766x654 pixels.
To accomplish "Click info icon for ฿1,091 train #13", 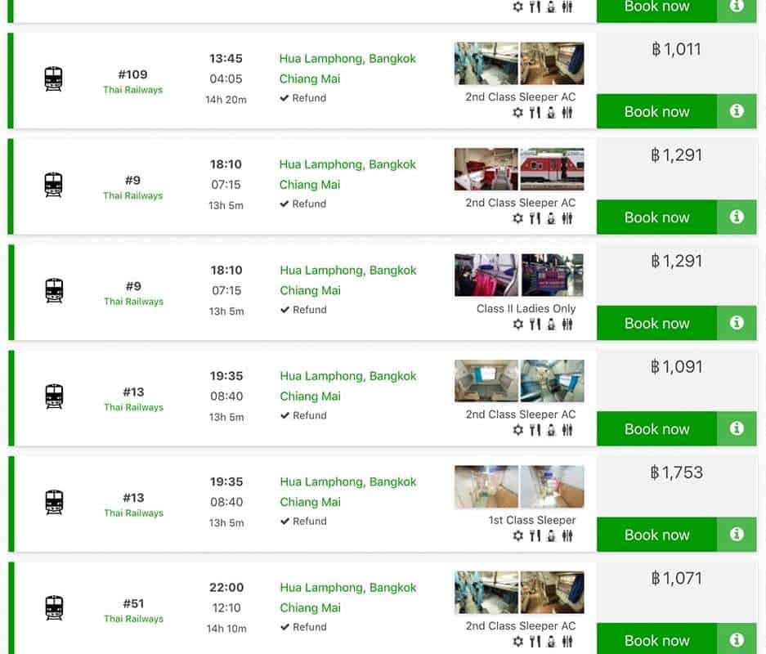I will (x=737, y=428).
